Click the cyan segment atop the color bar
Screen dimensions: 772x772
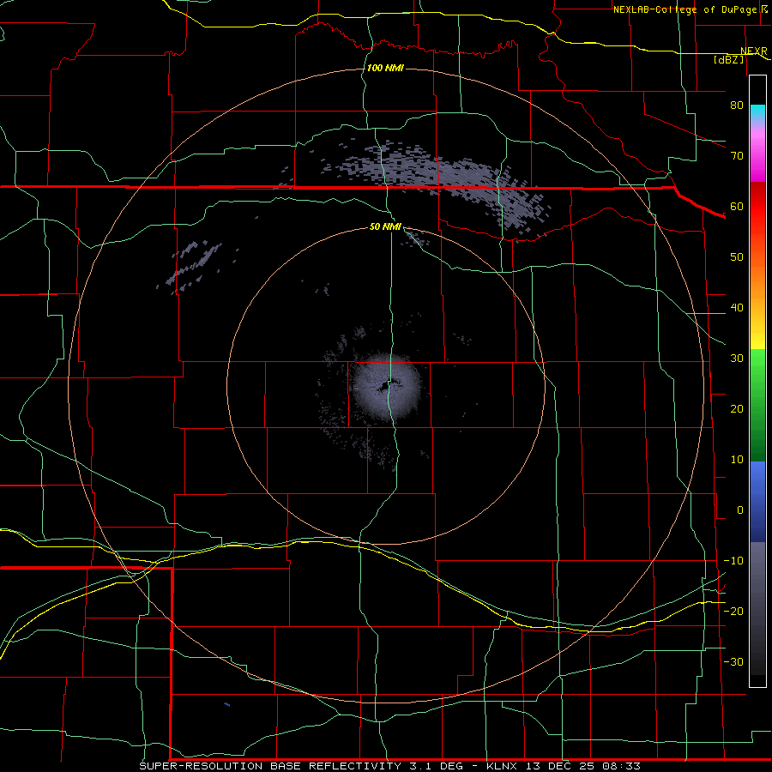click(x=757, y=113)
